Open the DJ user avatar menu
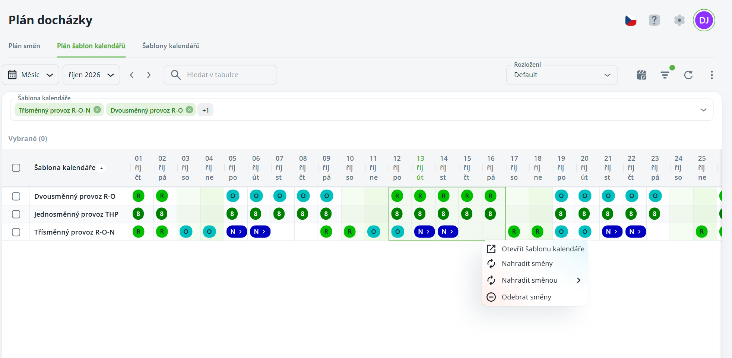This screenshot has width=732, height=358. coord(704,20)
